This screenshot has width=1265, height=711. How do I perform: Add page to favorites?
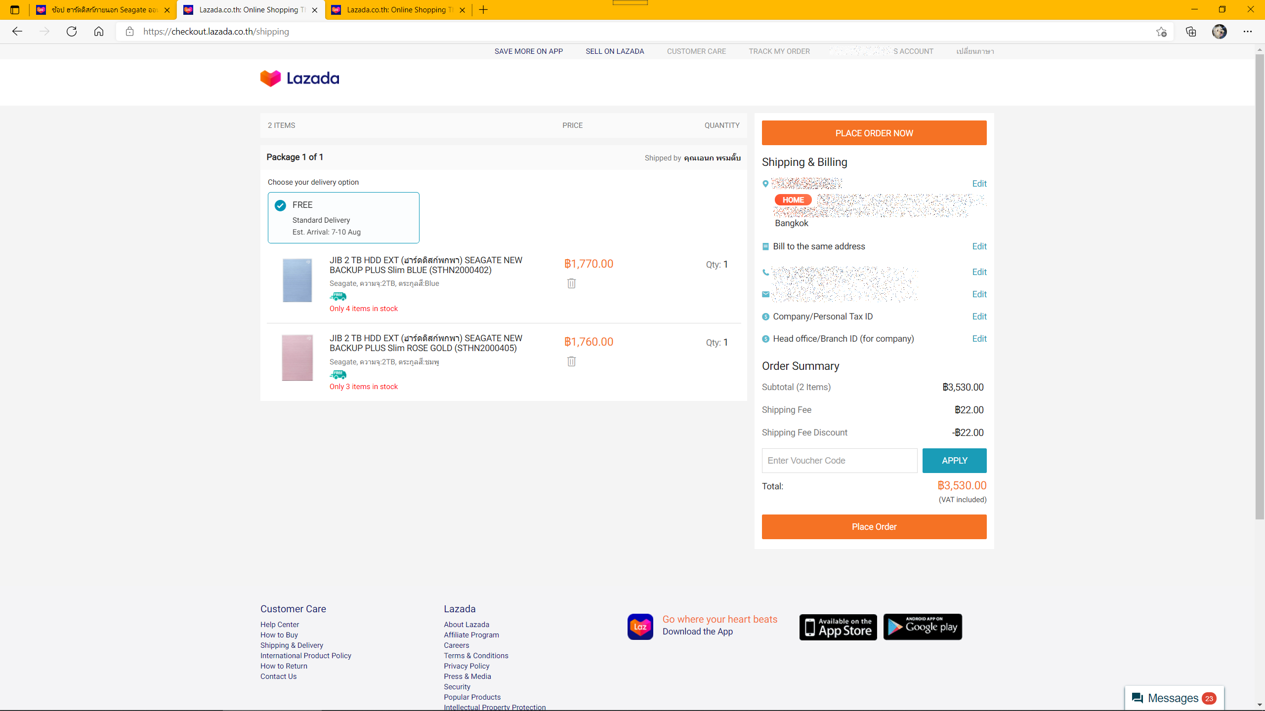tap(1161, 32)
